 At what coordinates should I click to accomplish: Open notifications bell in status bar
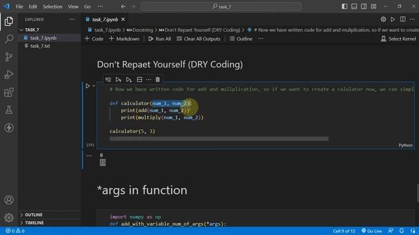(x=401, y=230)
